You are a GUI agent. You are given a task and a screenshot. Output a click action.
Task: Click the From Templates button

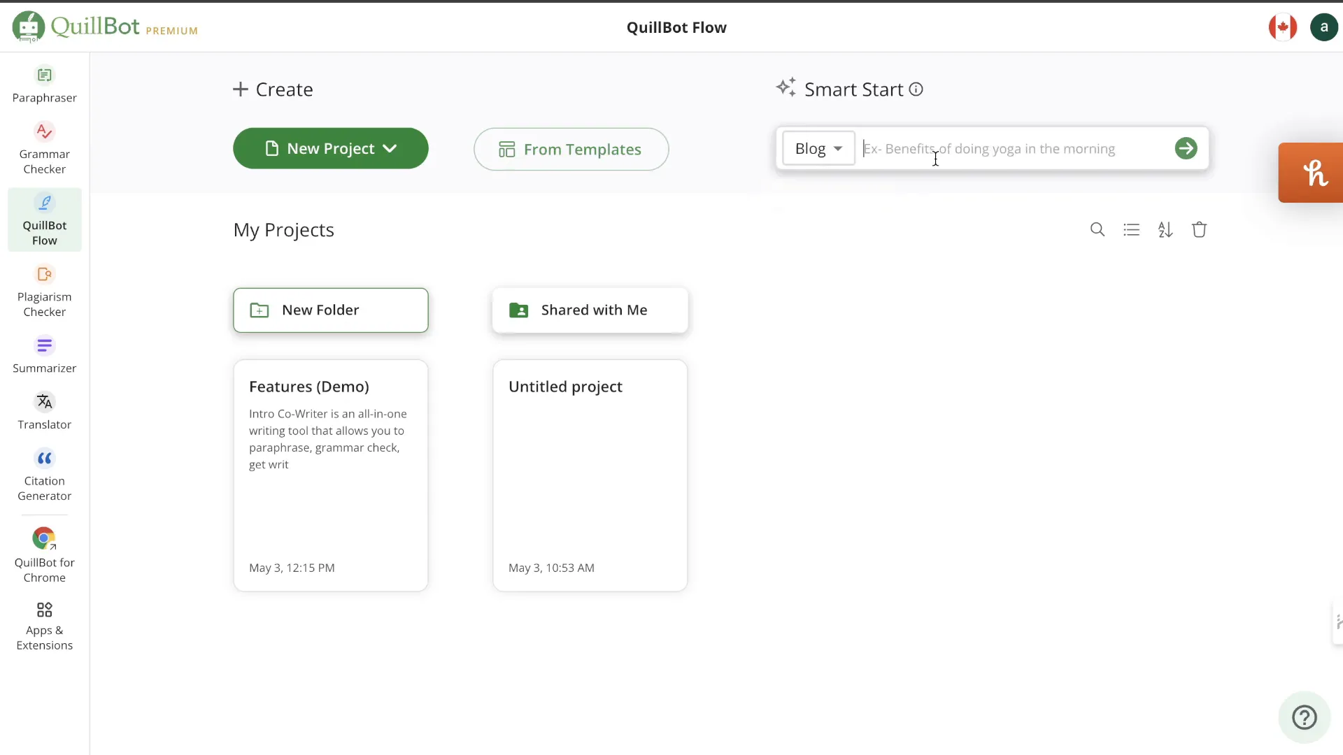tap(570, 148)
